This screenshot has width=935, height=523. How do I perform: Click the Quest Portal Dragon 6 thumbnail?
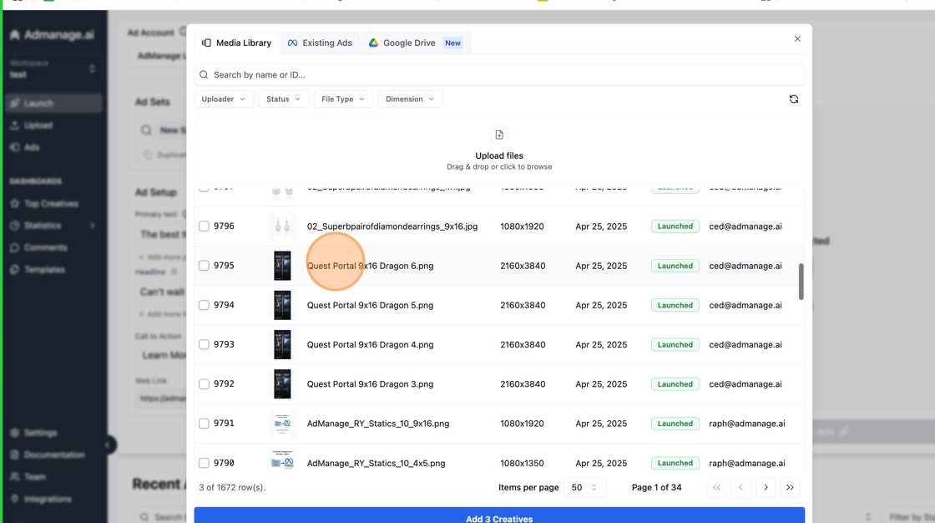(282, 266)
